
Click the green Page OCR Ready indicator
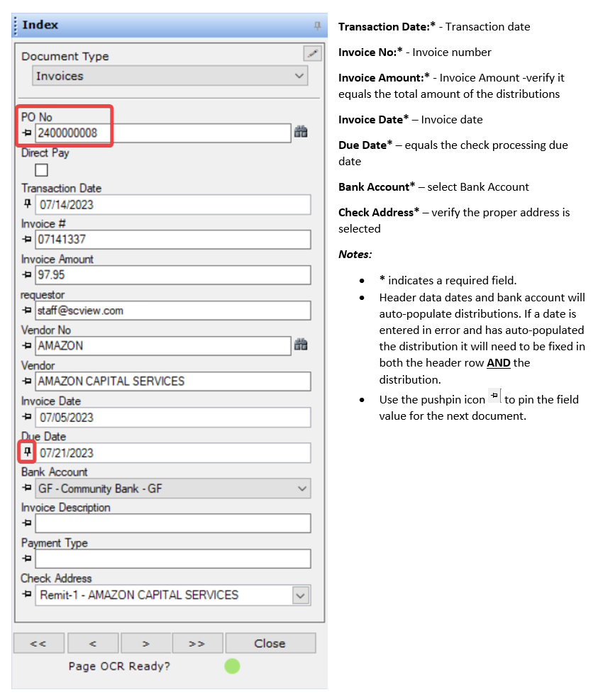coord(232,667)
